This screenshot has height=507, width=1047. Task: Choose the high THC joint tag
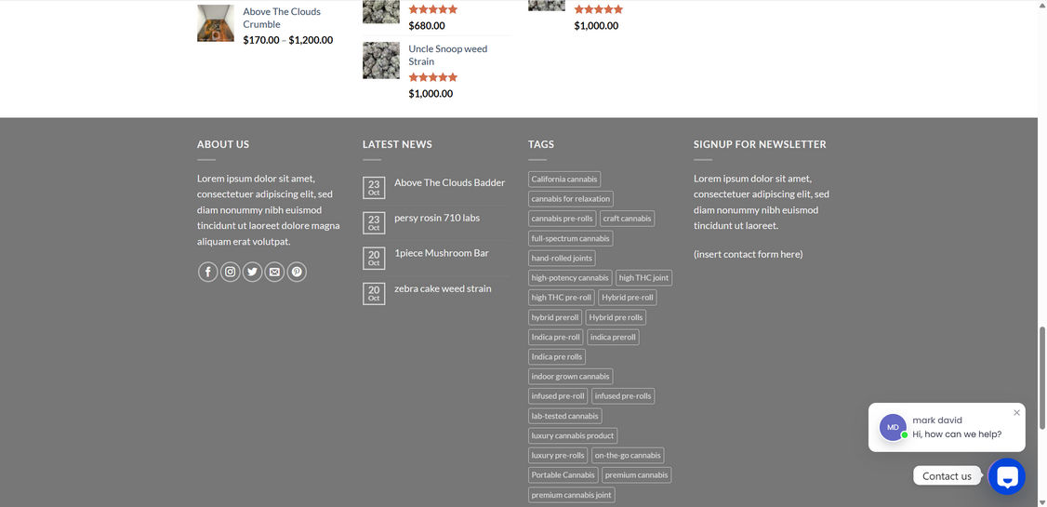tap(643, 278)
